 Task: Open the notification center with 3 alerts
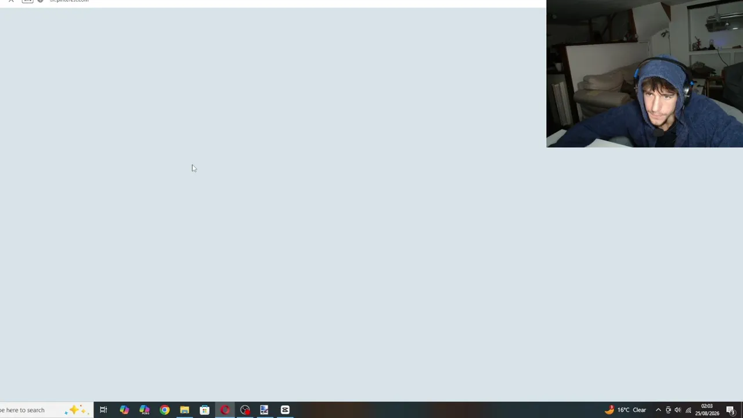tap(731, 410)
